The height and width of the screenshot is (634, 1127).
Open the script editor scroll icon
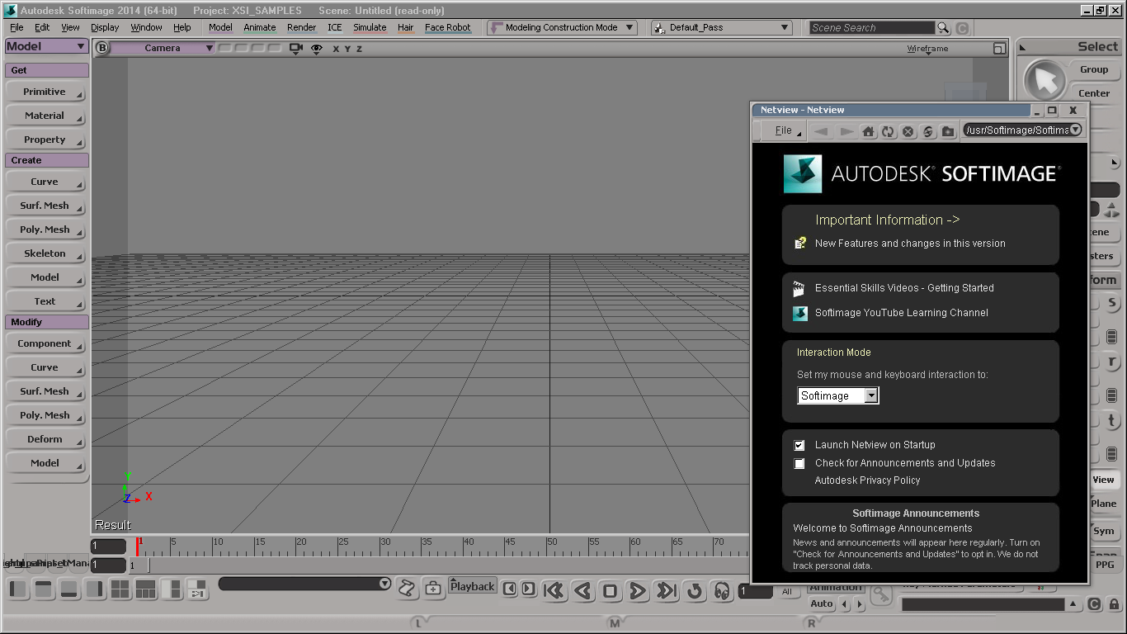tap(406, 589)
